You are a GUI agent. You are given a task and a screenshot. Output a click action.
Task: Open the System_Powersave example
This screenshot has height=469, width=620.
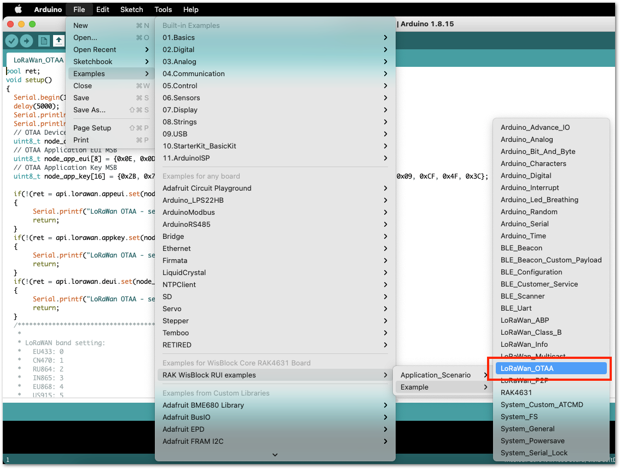click(551, 441)
